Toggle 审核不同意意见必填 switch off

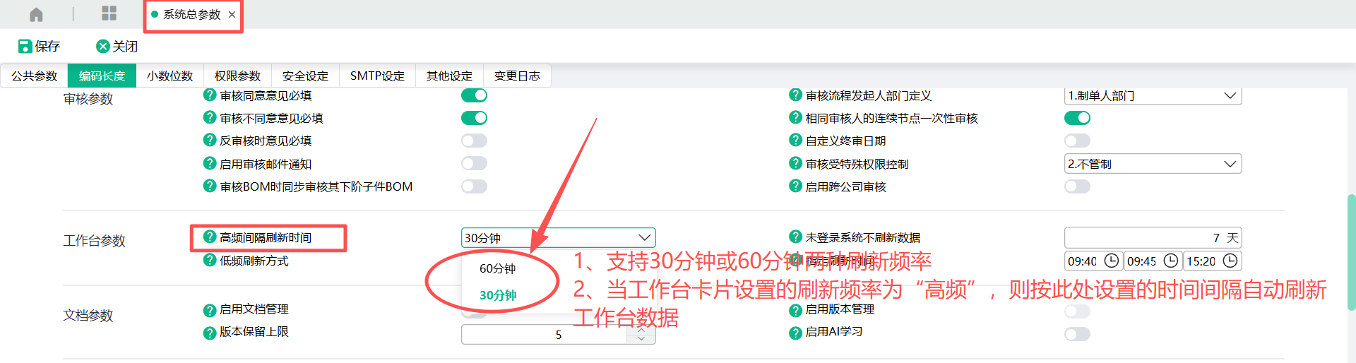pyautogui.click(x=474, y=118)
